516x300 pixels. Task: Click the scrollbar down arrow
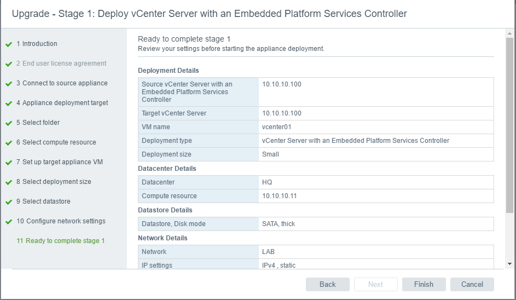click(x=509, y=264)
